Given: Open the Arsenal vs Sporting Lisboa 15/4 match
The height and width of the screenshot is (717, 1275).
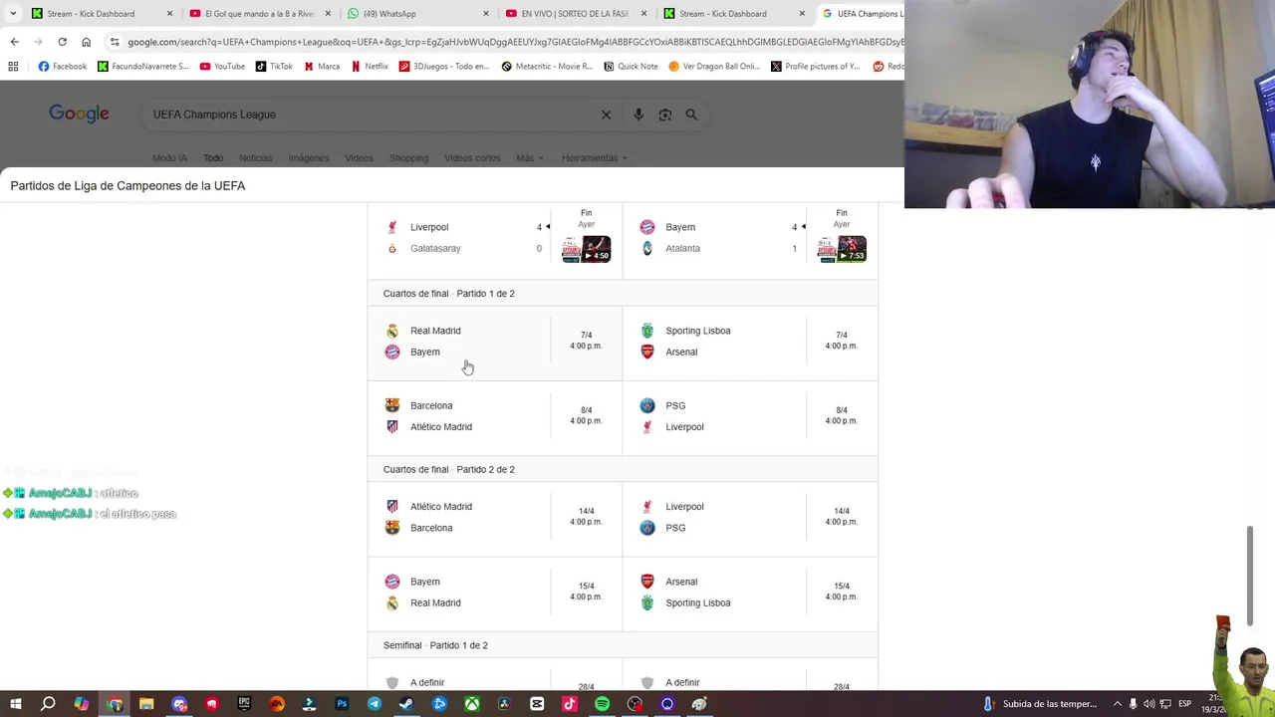Looking at the screenshot, I should tap(750, 593).
